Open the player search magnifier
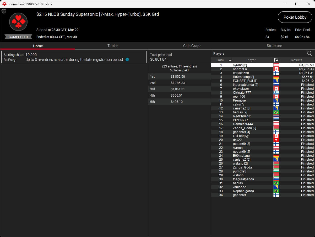 click(x=309, y=54)
